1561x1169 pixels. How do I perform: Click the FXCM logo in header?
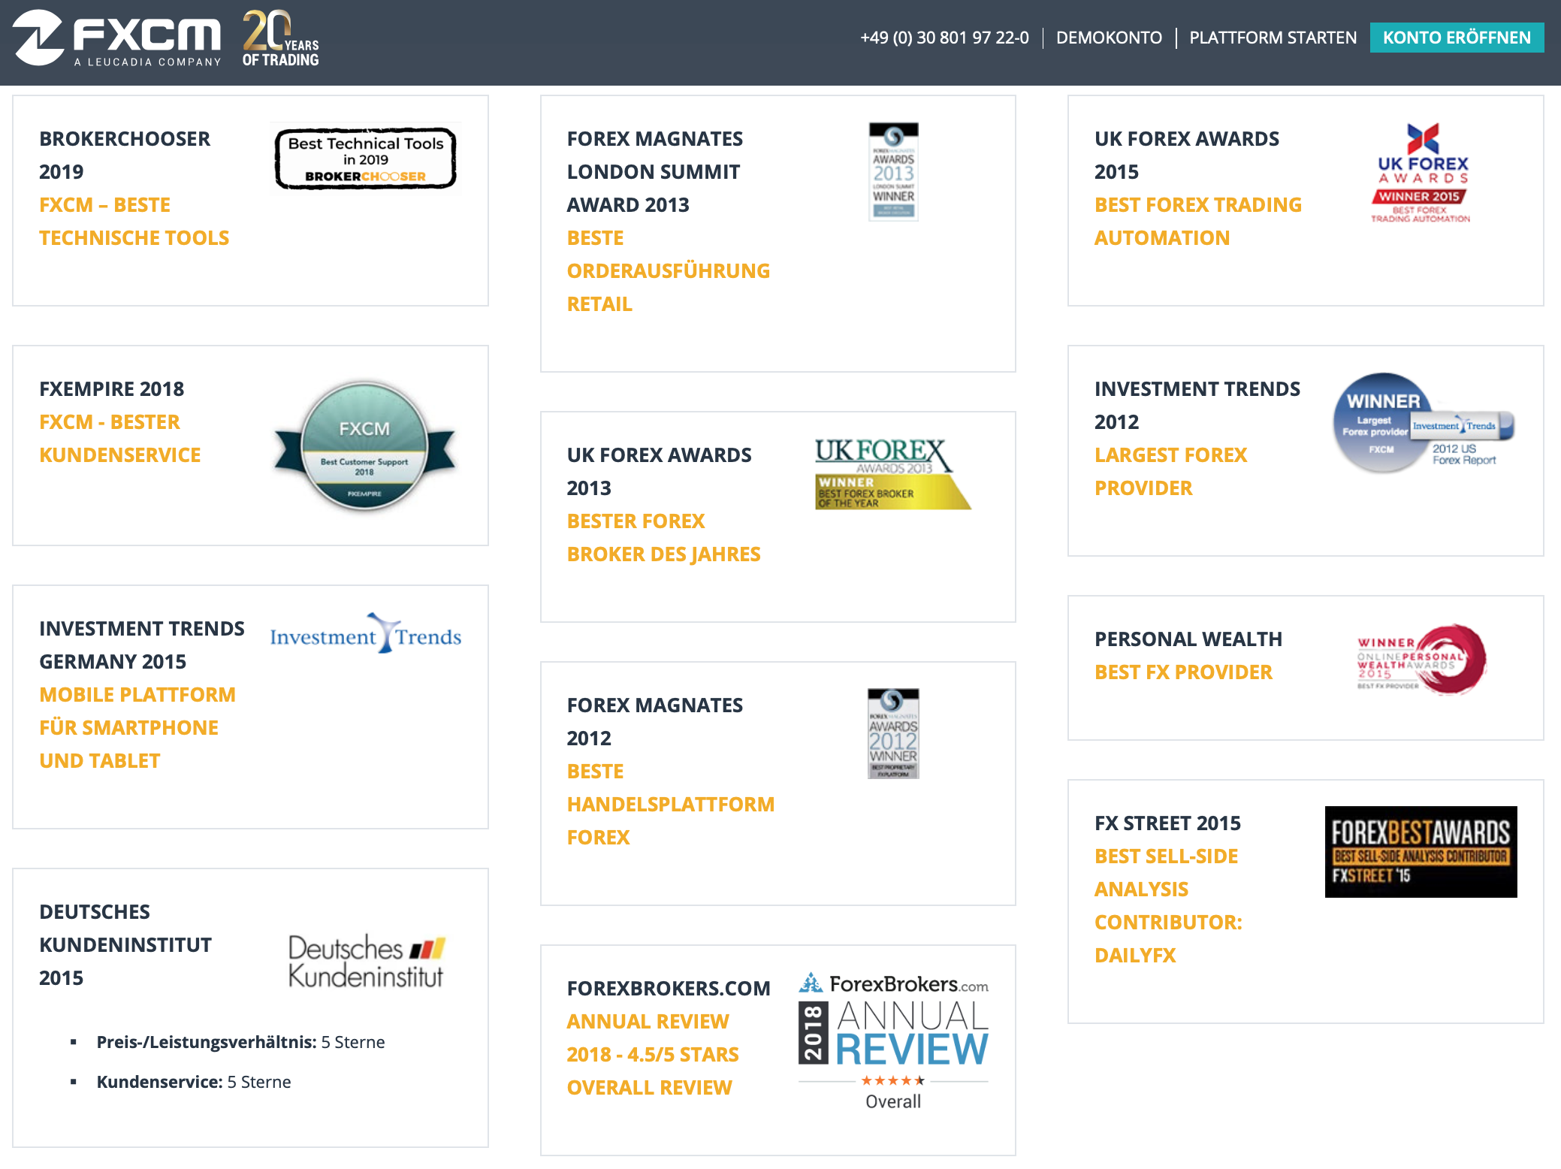pos(117,38)
